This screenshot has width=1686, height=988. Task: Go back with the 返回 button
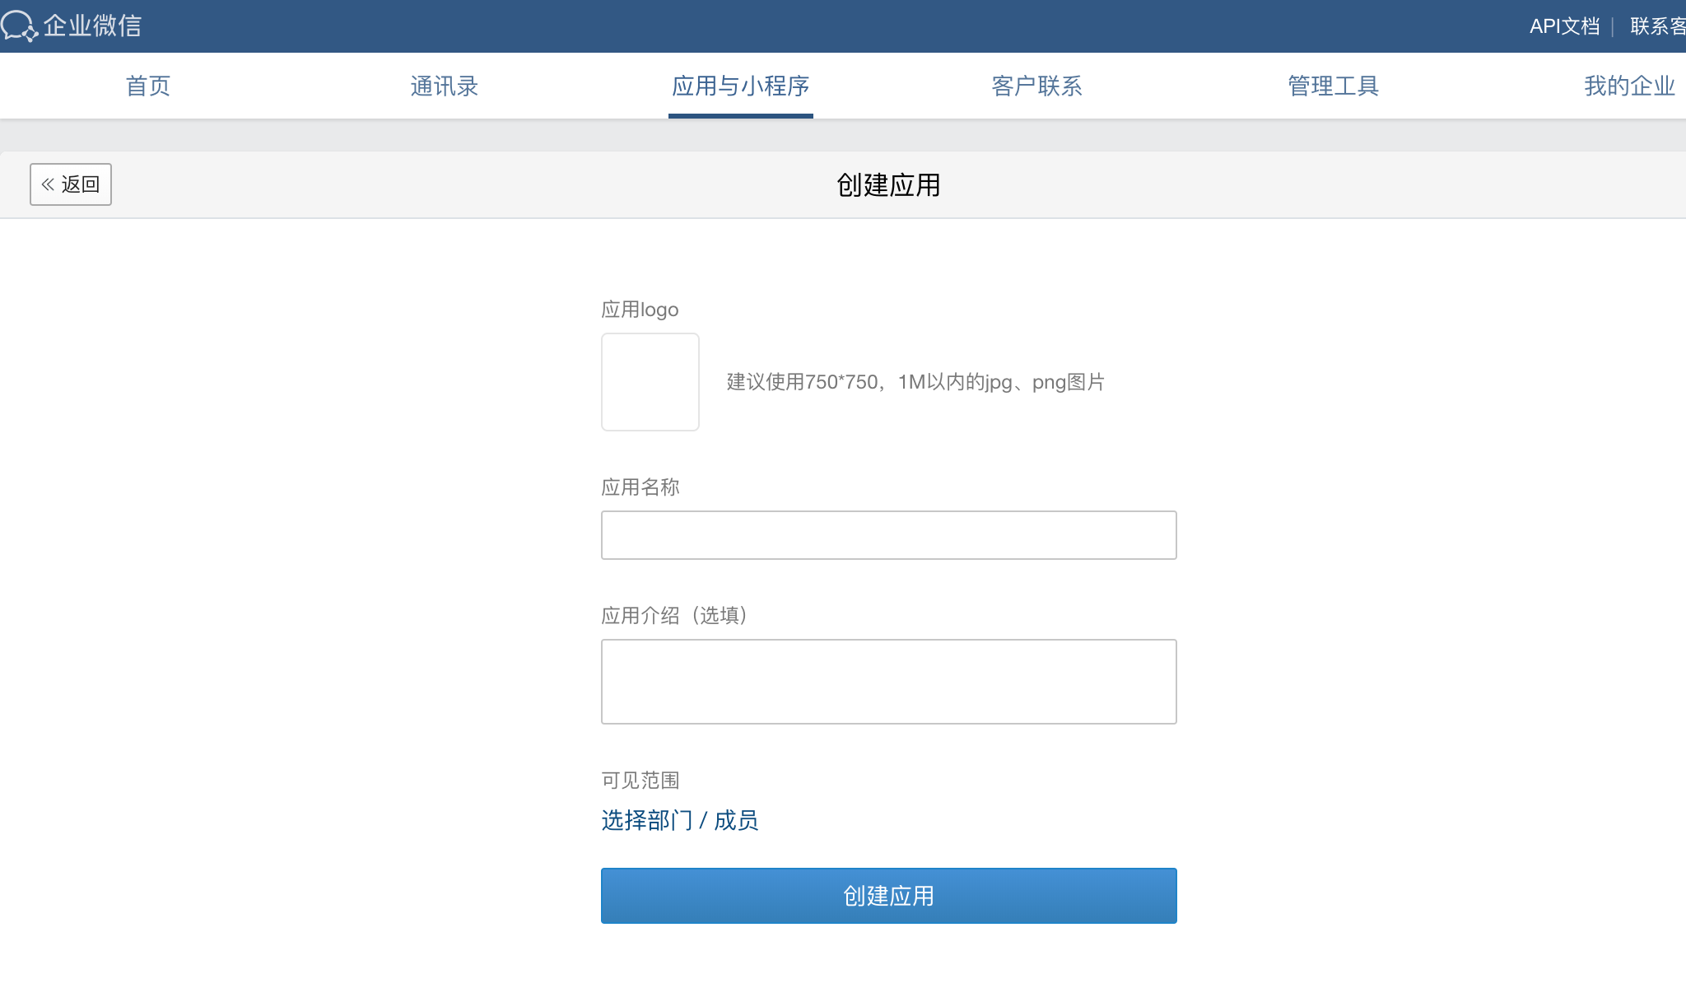pyautogui.click(x=71, y=184)
